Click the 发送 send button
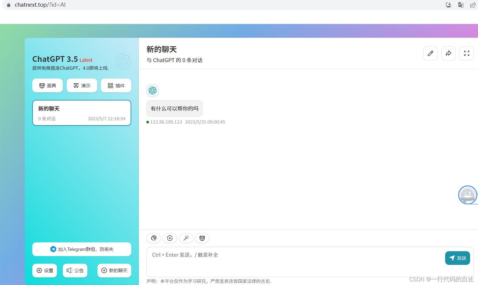The width and height of the screenshot is (478, 285). 458,258
